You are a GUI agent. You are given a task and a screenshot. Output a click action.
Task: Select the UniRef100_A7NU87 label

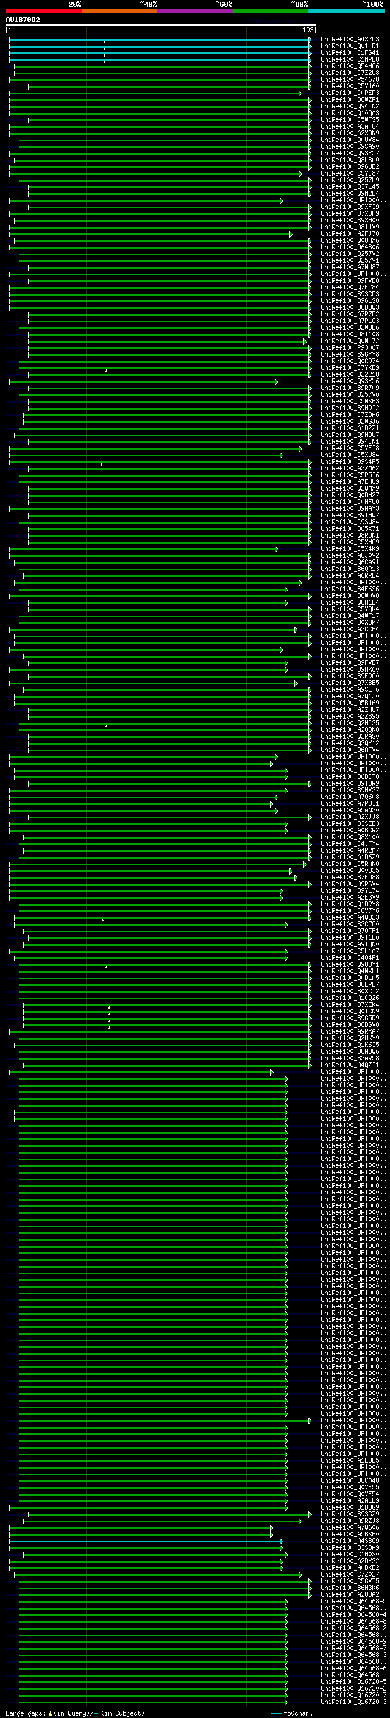tap(350, 267)
